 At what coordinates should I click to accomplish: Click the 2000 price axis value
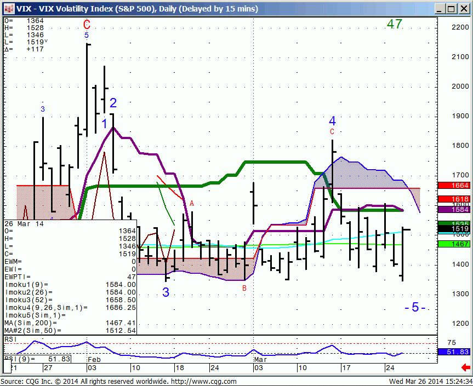(x=460, y=87)
